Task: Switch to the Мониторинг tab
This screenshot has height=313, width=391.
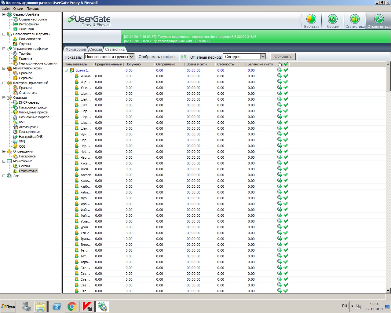Action: [x=76, y=50]
